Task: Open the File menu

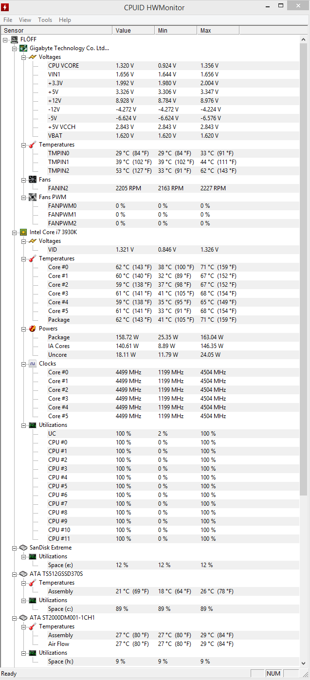Action: click(8, 20)
